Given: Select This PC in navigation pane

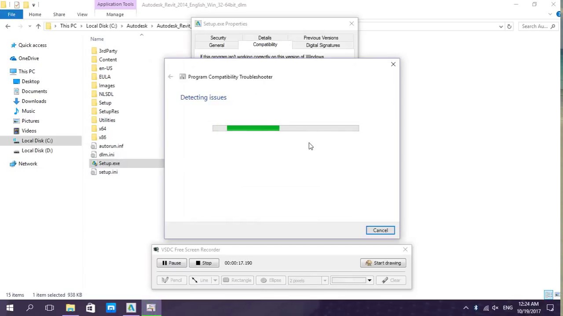Looking at the screenshot, I should (26, 72).
